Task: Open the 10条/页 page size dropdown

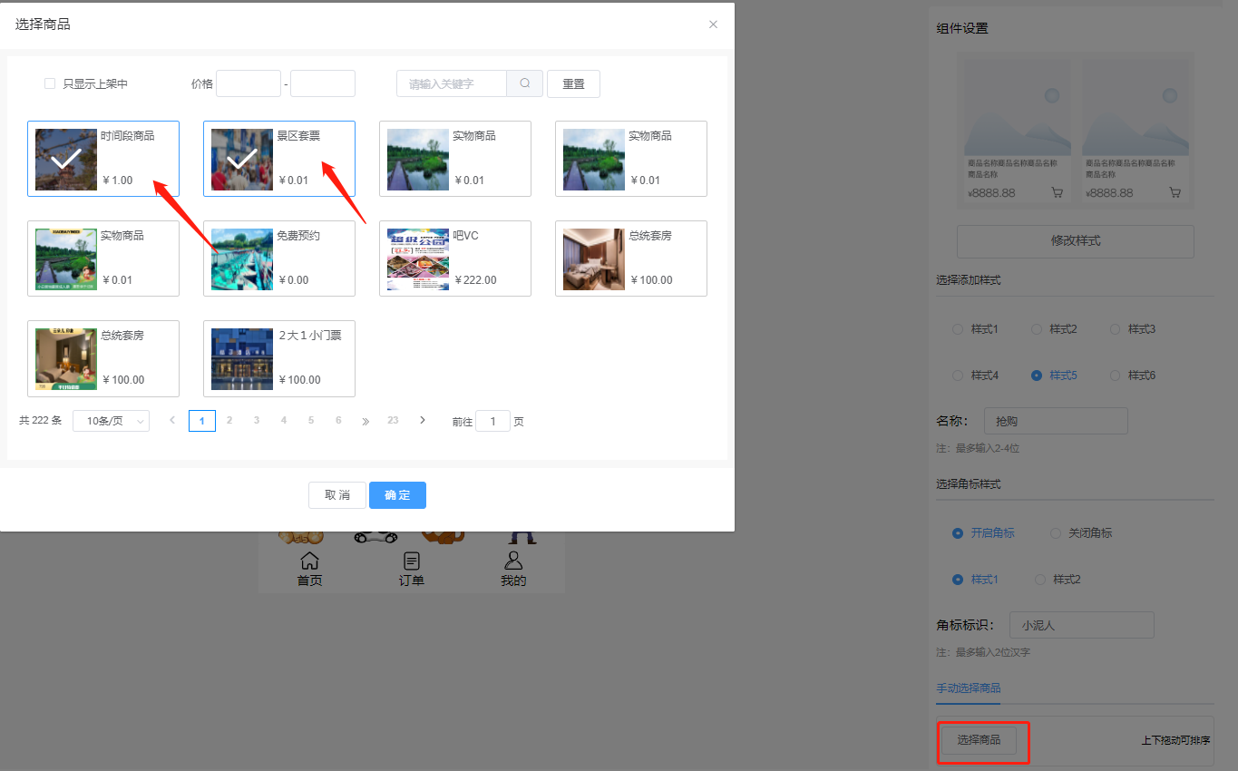Action: 111,420
